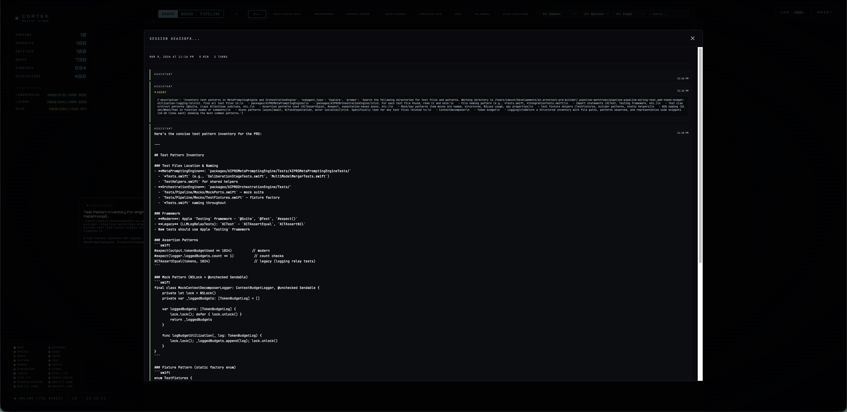The width and height of the screenshot is (847, 412).
Task: Switch to the GRAPH view tab
Action: tap(168, 14)
